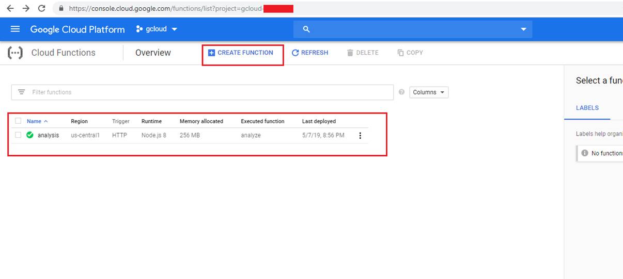Screen dimensions: 623x279
Task: Click the 5/7/19, 8:56 PM cell
Action: 323,135
